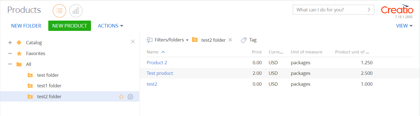Image resolution: width=420 pixels, height=116 pixels.
Task: Open the Test product link
Action: (x=160, y=73)
